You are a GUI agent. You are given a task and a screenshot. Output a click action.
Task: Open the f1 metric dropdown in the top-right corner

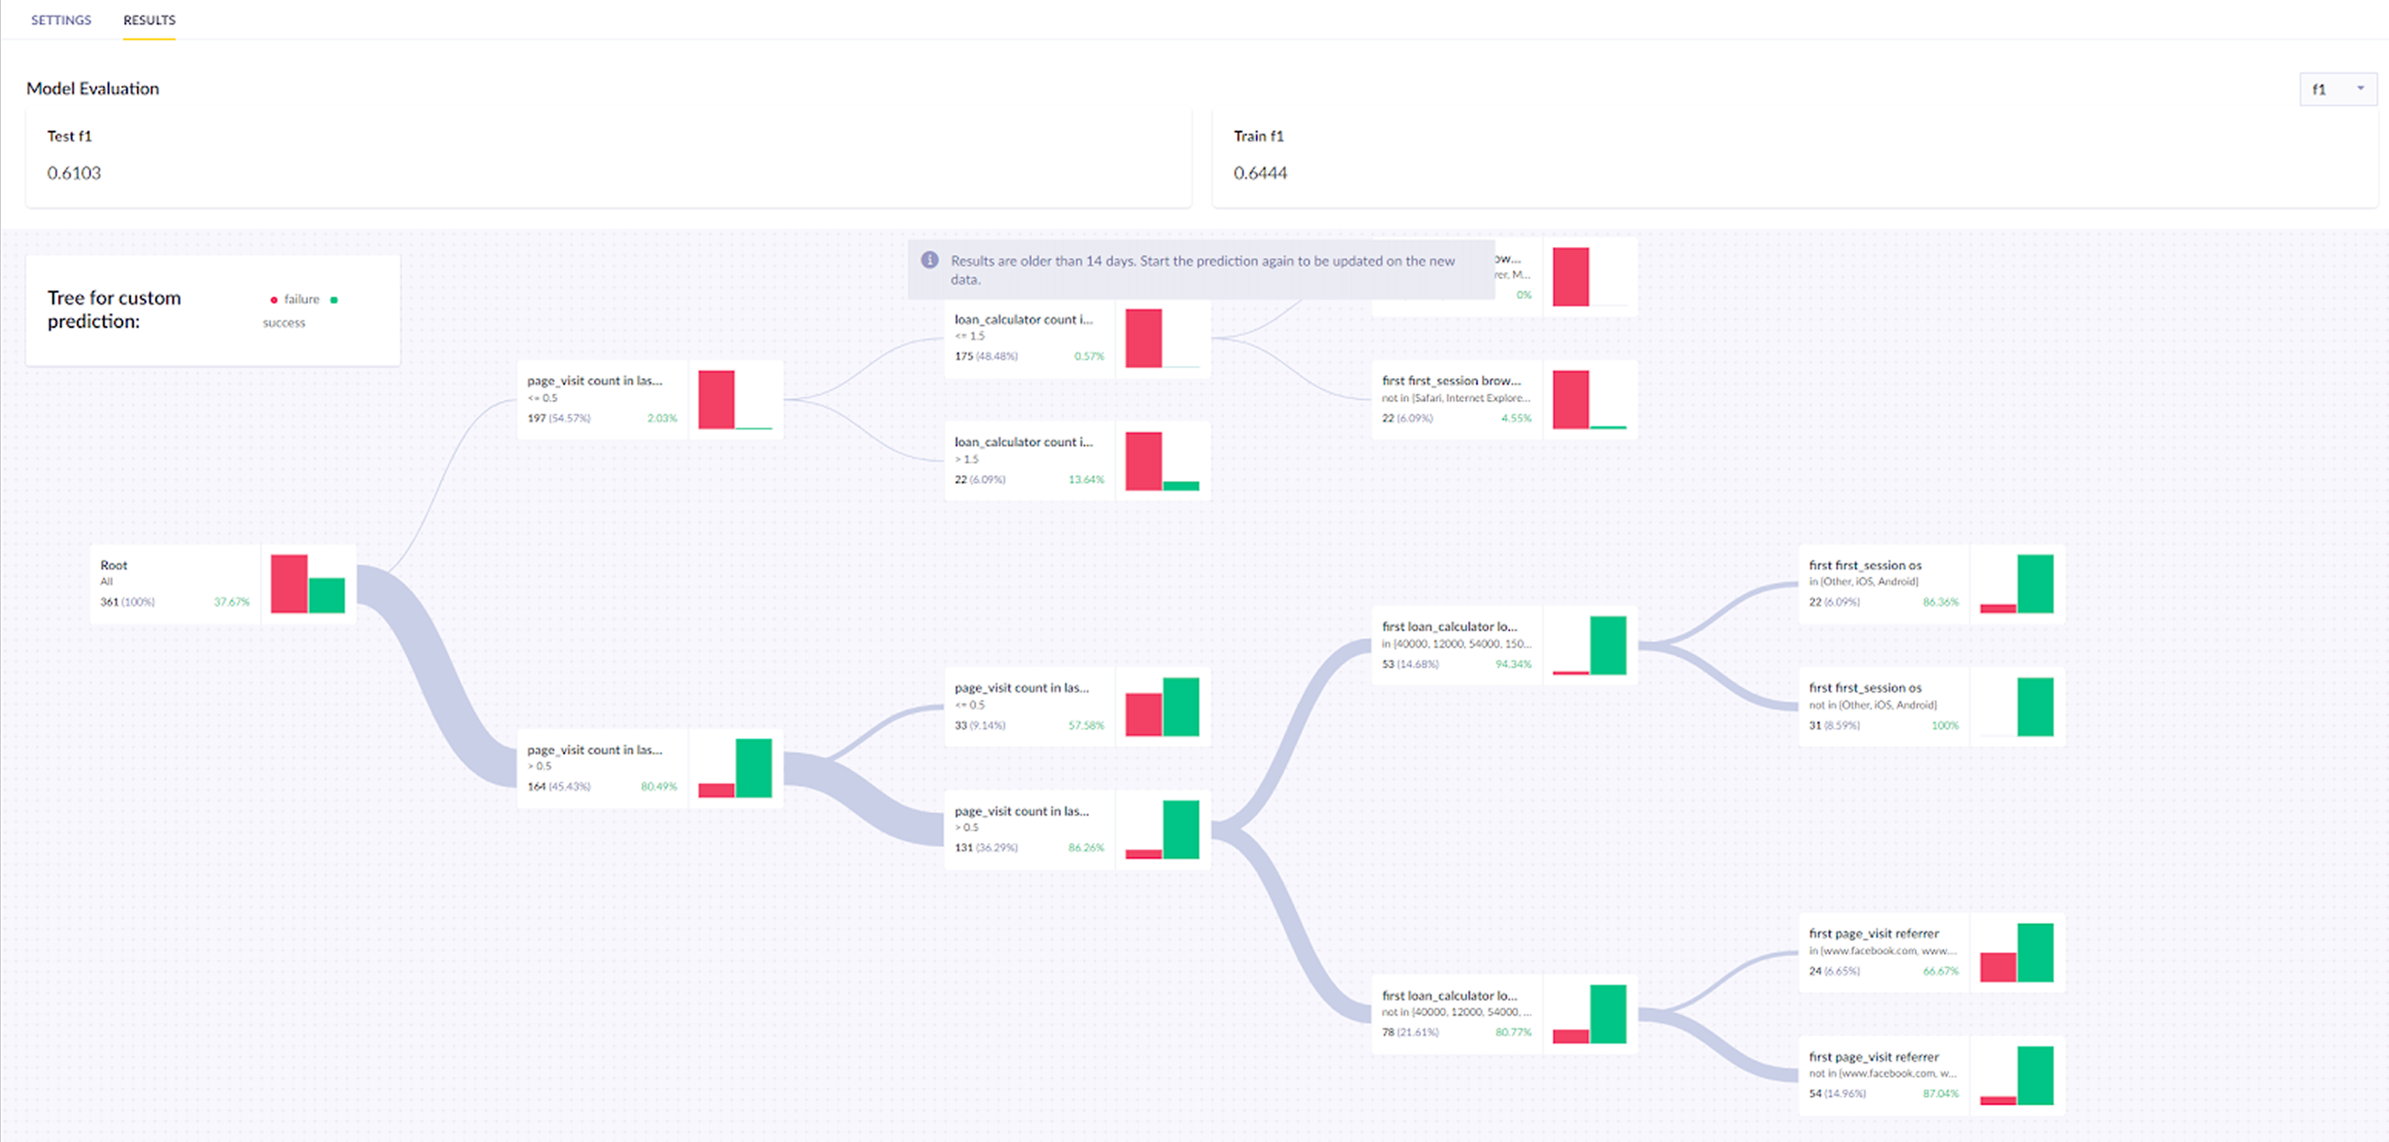click(2336, 89)
